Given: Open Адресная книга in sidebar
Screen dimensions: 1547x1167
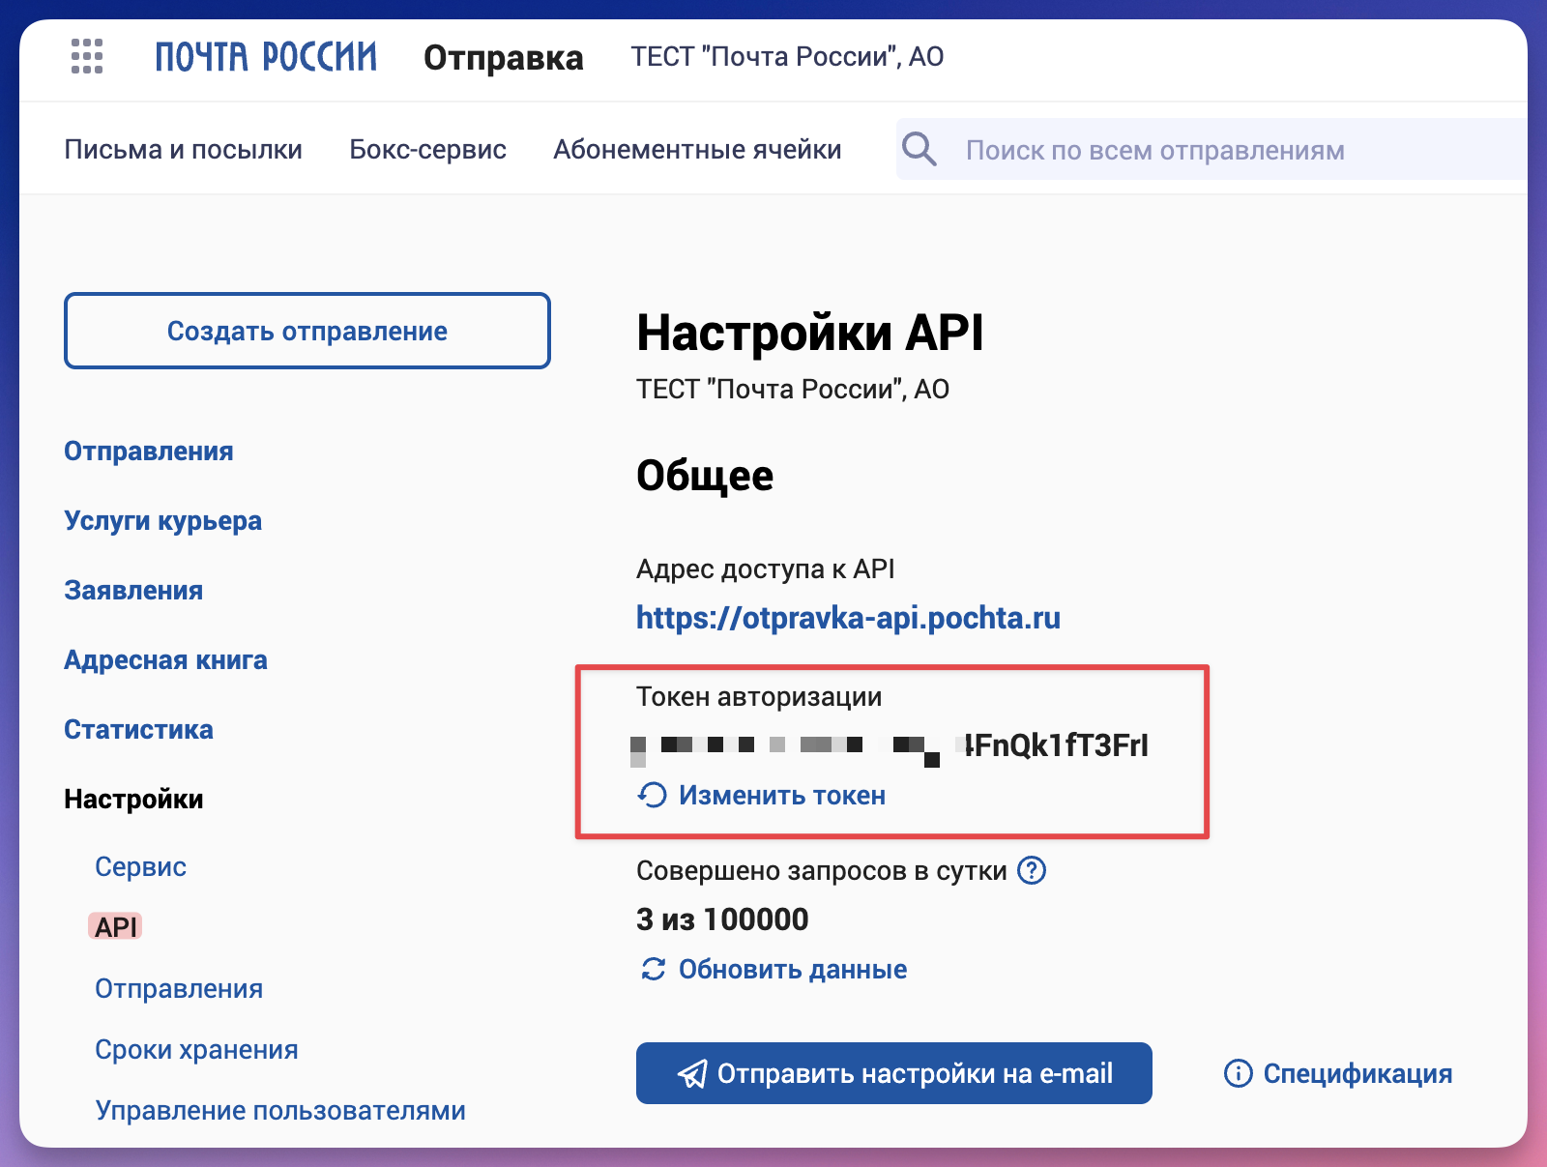Looking at the screenshot, I should click(166, 660).
